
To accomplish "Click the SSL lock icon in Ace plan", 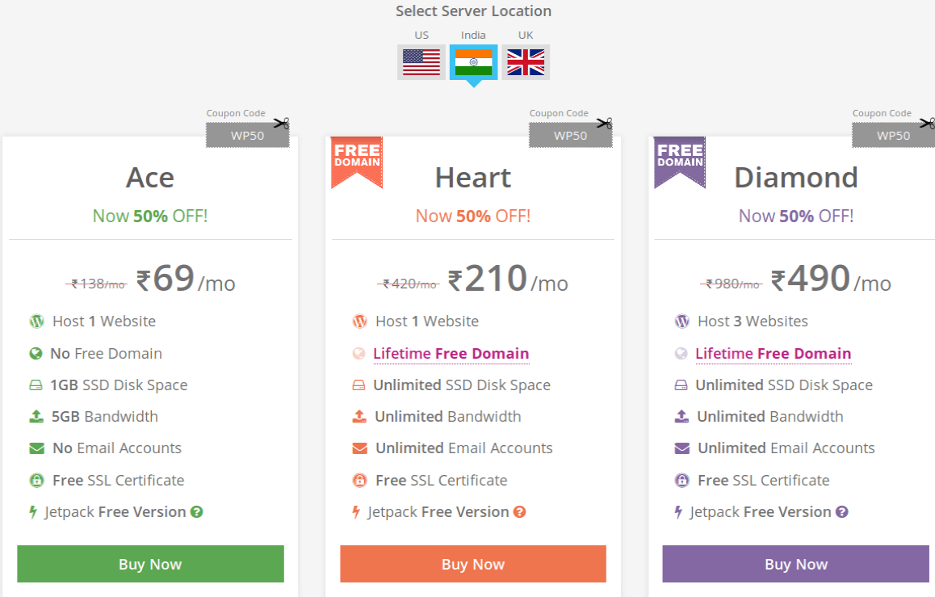I will (37, 480).
